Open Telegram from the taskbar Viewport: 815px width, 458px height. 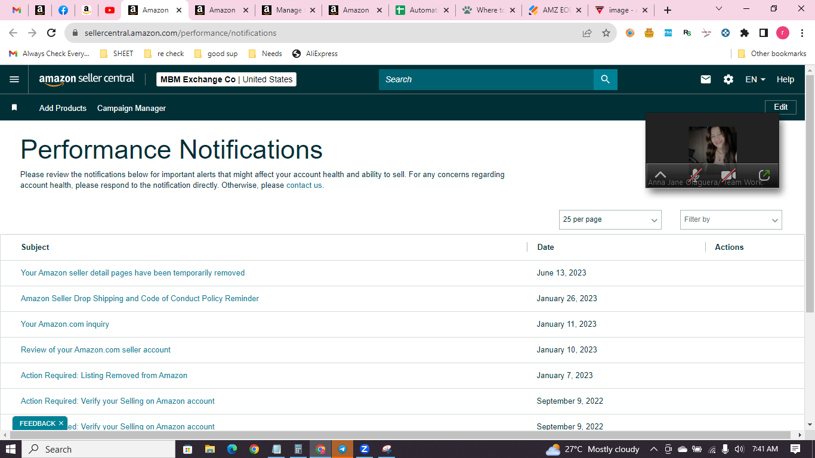click(x=342, y=449)
